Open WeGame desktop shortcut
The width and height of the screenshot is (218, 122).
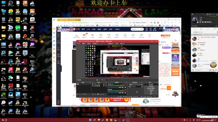point(11,20)
